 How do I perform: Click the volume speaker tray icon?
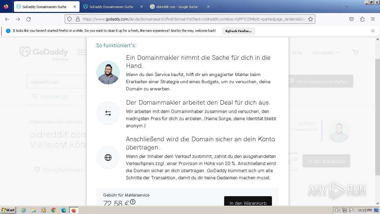[x=338, y=210]
